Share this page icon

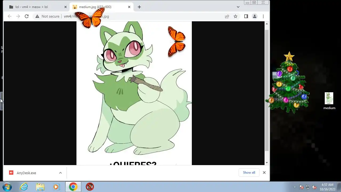coord(227,16)
